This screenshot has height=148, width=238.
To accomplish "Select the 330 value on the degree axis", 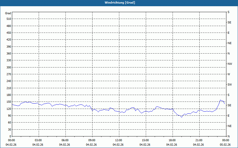I will coord(9,60).
